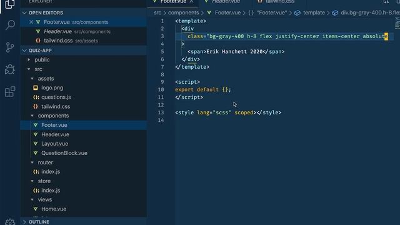Select Footer.vue entry in Open Editors
400x225 pixels.
83,22
